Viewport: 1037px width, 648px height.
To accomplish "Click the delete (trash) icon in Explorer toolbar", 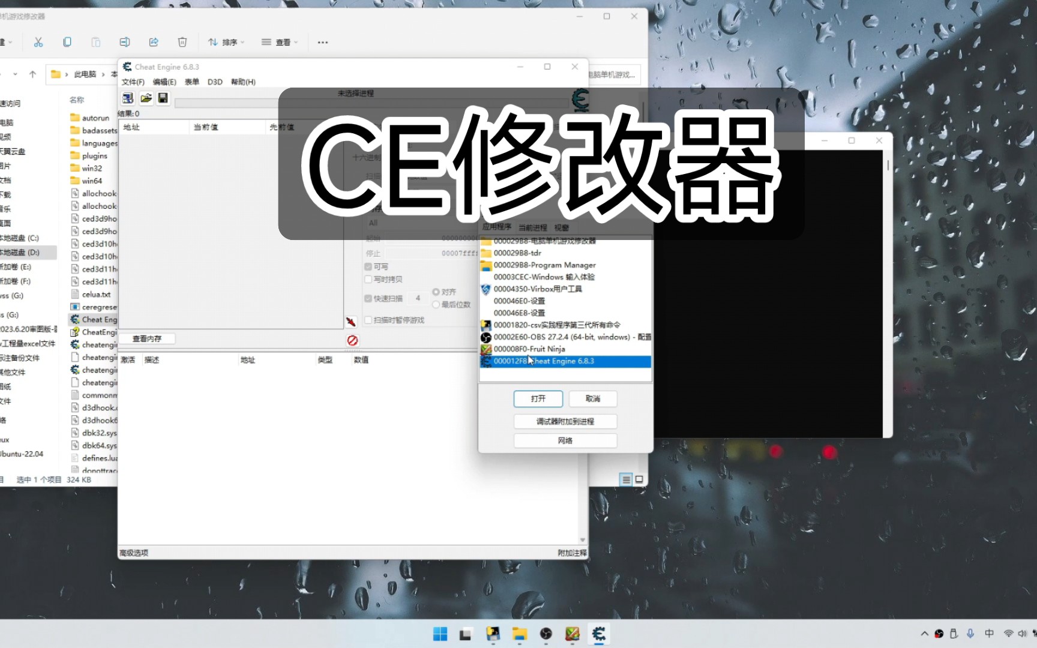I will [x=182, y=42].
